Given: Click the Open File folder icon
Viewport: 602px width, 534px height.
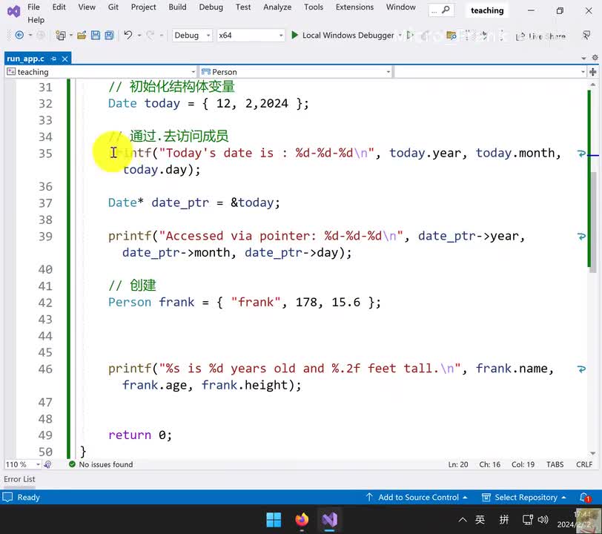Looking at the screenshot, I should pyautogui.click(x=82, y=36).
